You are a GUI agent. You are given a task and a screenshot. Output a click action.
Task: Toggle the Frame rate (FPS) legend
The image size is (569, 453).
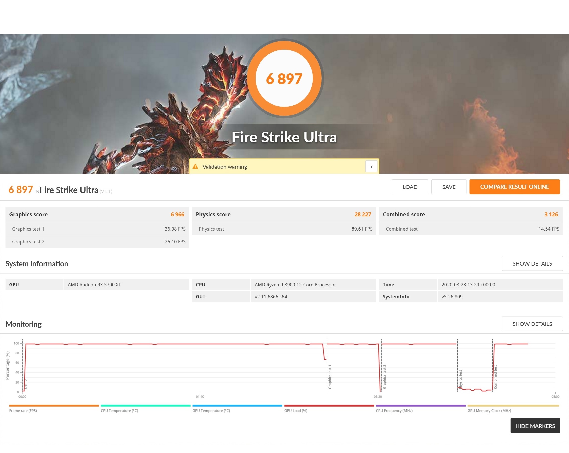[23, 411]
